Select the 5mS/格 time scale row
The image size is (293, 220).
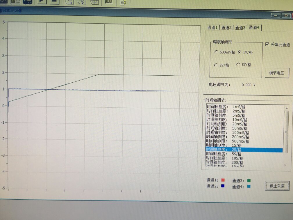pos(245,116)
